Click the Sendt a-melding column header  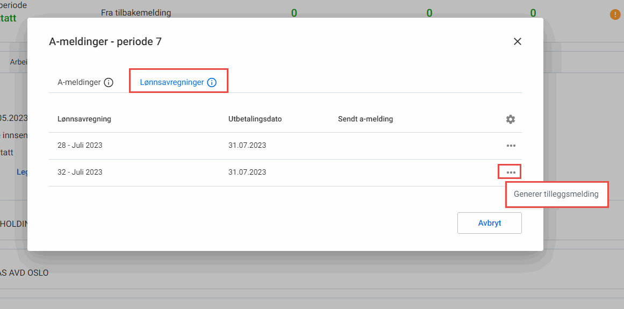[x=365, y=119]
